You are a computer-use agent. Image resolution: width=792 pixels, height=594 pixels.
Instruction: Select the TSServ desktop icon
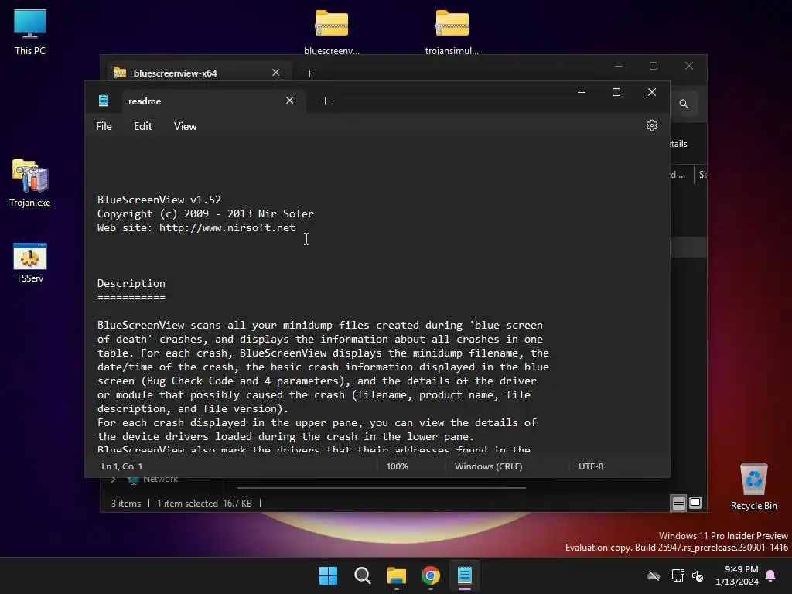[x=30, y=263]
